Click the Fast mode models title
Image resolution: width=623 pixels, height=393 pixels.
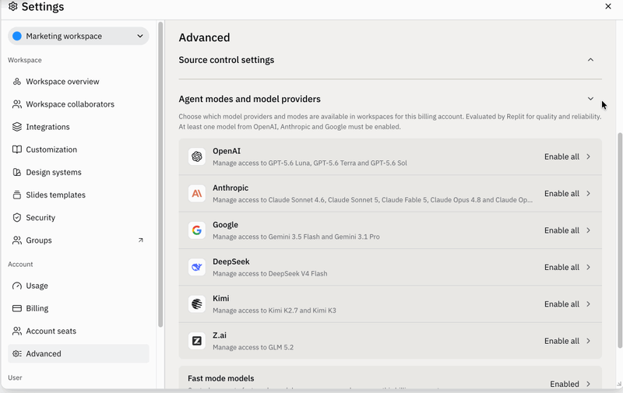(221, 378)
